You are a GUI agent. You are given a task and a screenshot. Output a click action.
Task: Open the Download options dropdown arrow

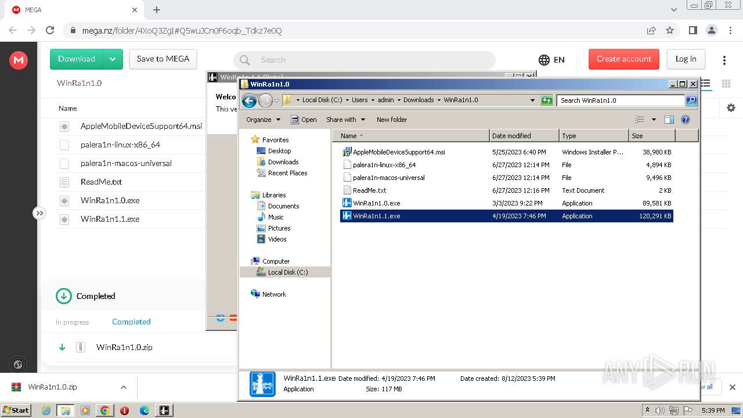[x=113, y=59]
